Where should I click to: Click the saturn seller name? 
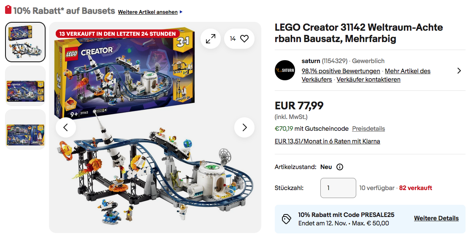tap(311, 61)
